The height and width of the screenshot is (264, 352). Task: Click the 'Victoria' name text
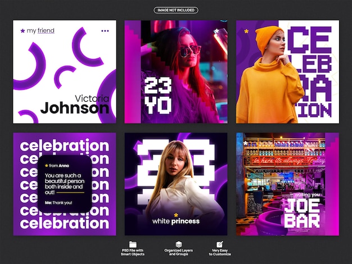[92, 98]
